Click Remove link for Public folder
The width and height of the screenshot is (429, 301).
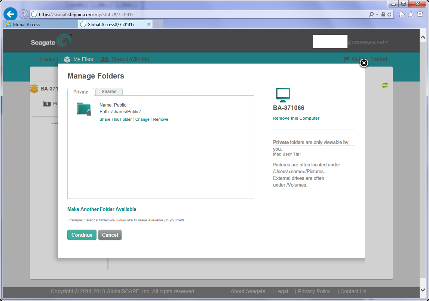160,119
